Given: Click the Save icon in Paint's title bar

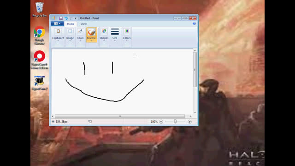Looking at the screenshot, I should (x=60, y=18).
